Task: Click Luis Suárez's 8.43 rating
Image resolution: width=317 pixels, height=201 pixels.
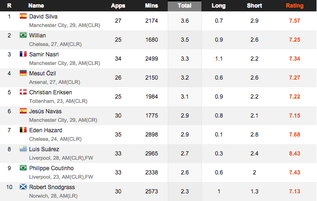Action: click(x=295, y=154)
